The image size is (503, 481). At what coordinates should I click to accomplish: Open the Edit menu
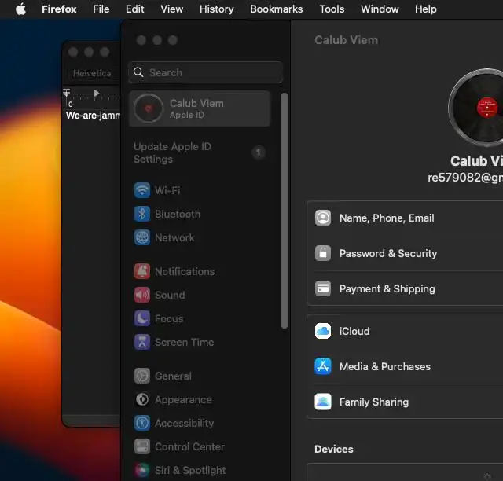134,9
